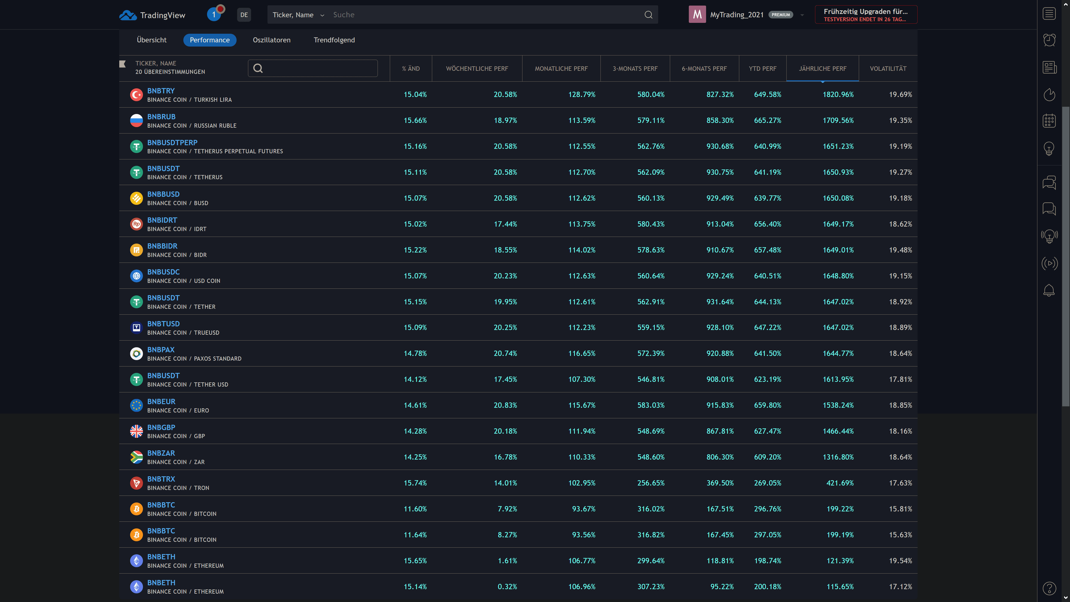The image size is (1070, 602).
Task: Sort by 3-Monats Perf column
Action: [x=635, y=69]
